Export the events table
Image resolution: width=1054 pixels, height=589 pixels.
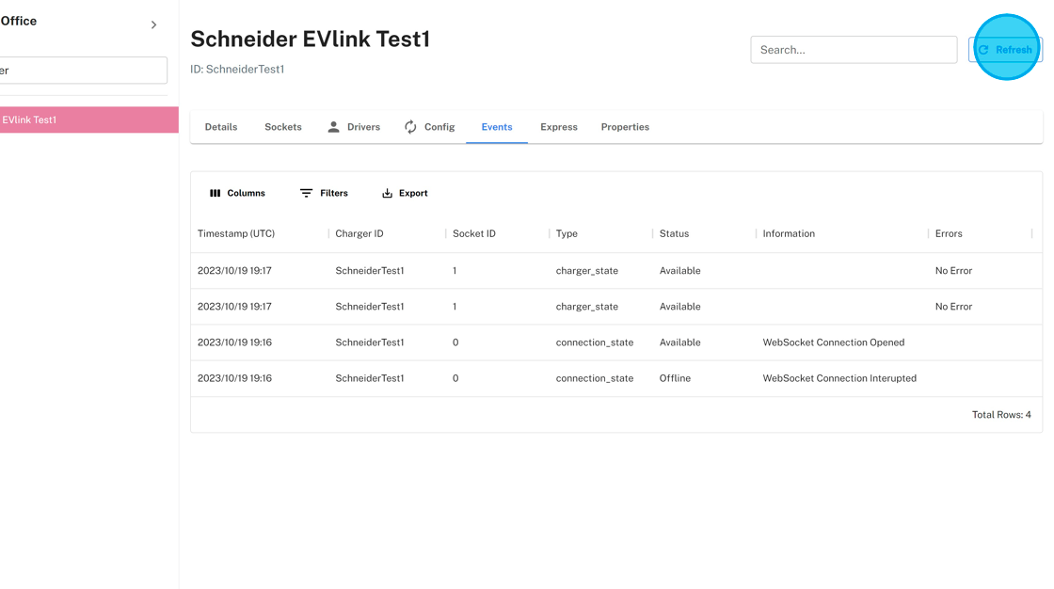tap(405, 193)
